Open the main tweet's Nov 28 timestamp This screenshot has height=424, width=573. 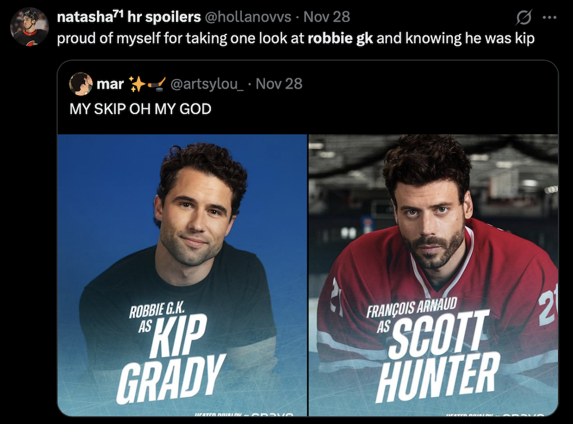327,17
